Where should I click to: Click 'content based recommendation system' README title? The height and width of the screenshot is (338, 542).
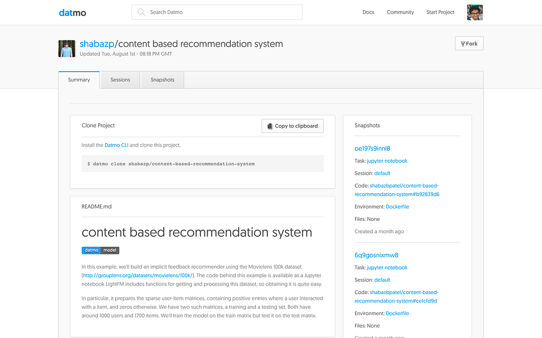pos(196,232)
